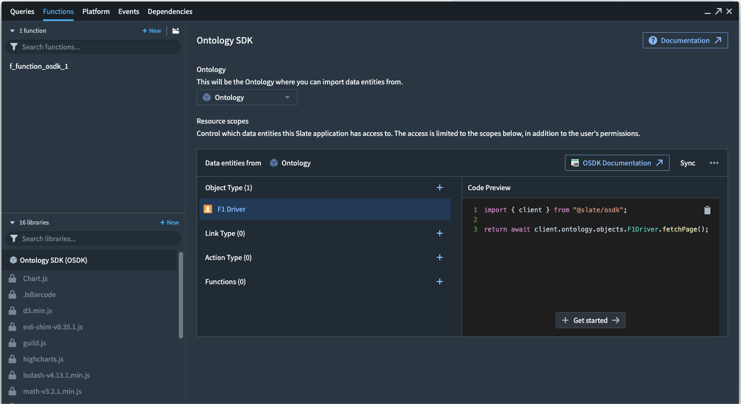
Task: Focus the Search libraries field
Action: [93, 239]
